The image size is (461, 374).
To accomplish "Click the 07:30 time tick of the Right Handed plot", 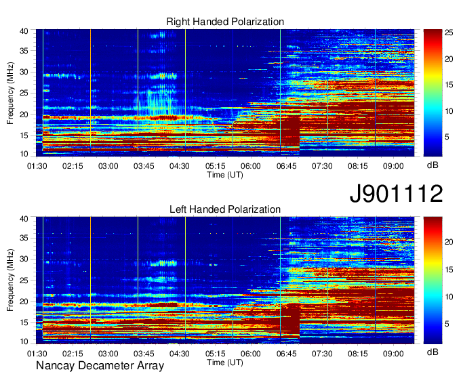I will 322,166.
